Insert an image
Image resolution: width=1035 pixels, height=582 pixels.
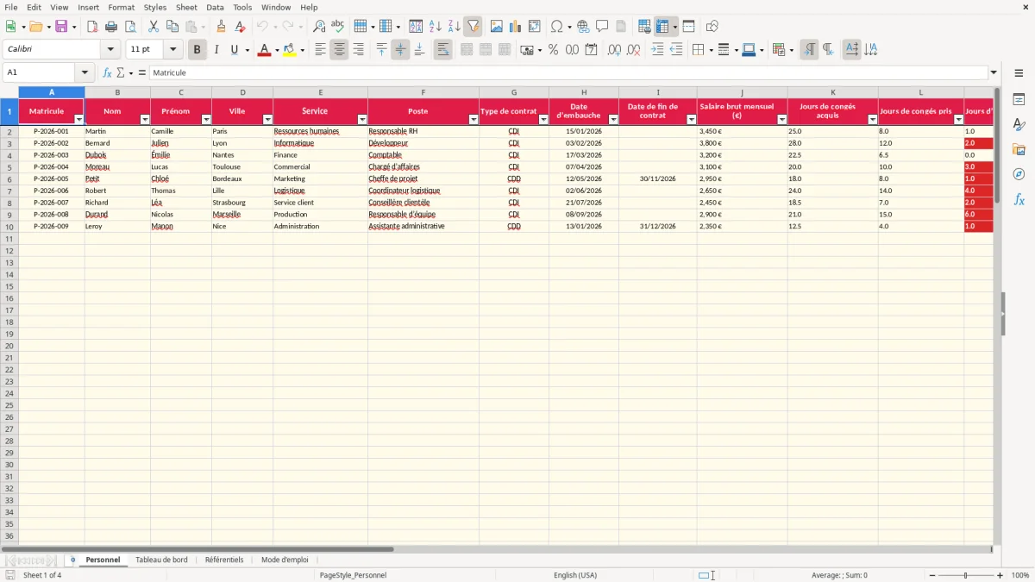497,27
